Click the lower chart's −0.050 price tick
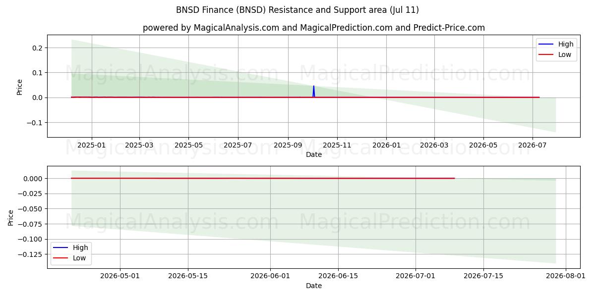 (x=31, y=209)
